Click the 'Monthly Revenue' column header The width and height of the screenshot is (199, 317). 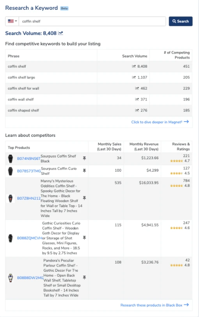click(x=144, y=147)
